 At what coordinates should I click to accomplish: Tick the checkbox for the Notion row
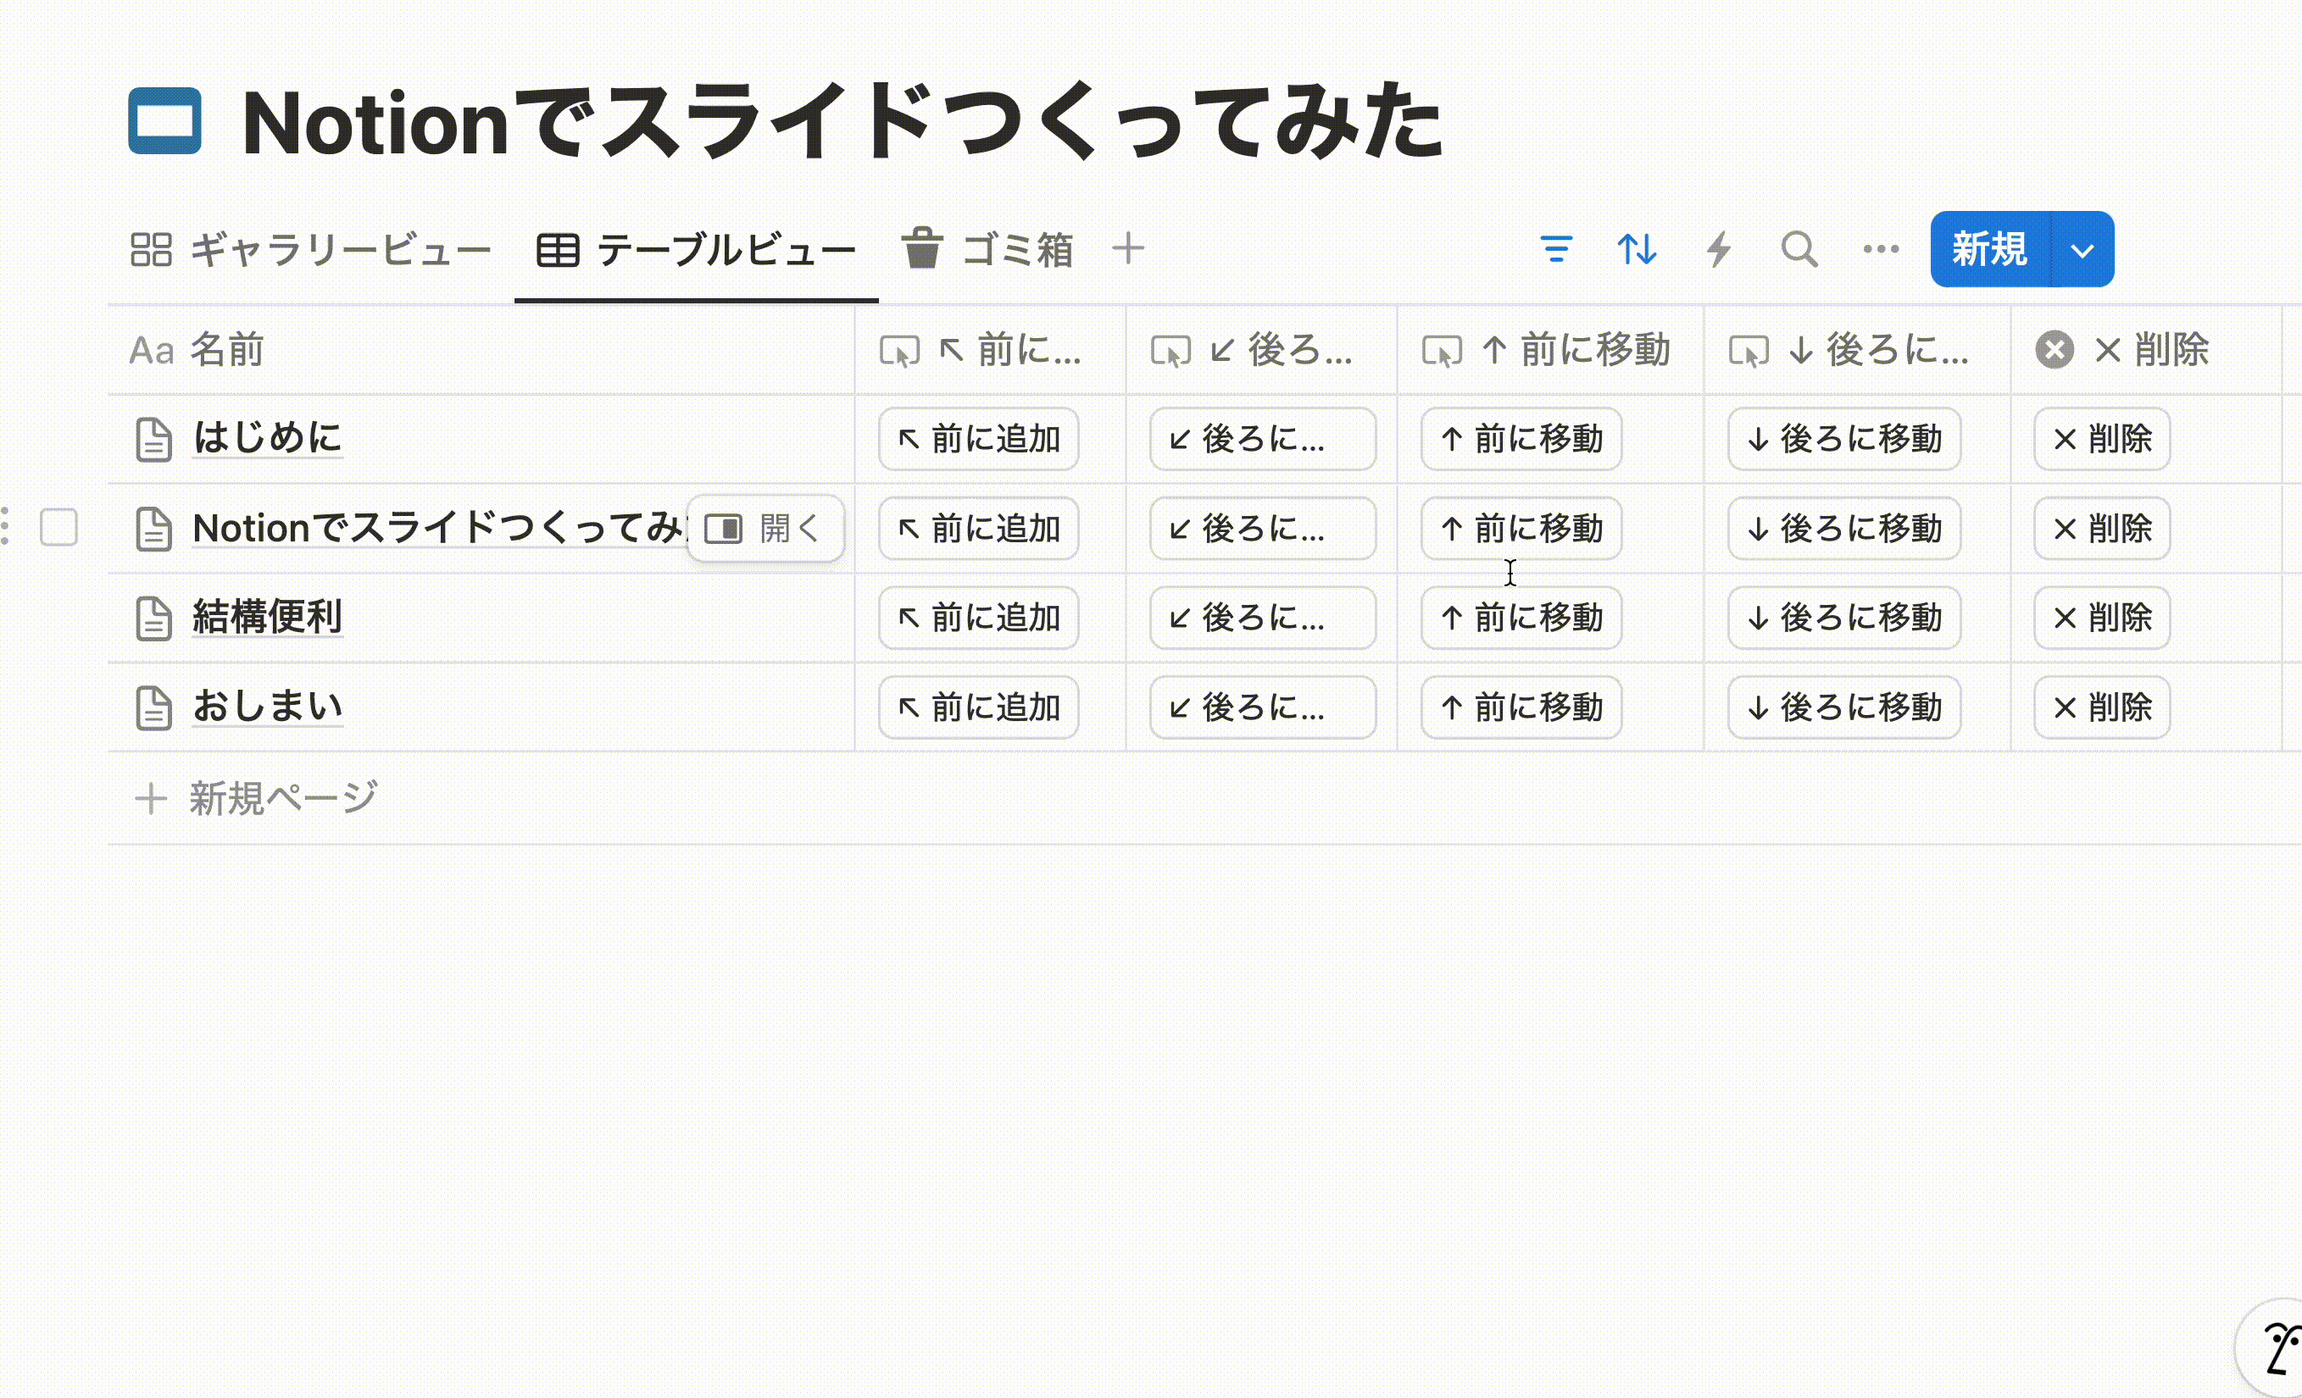click(x=58, y=528)
